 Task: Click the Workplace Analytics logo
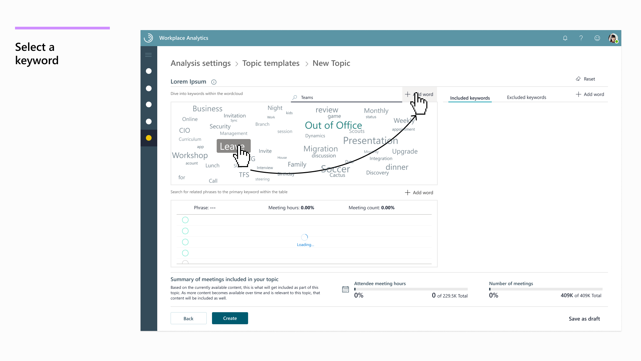tap(149, 38)
